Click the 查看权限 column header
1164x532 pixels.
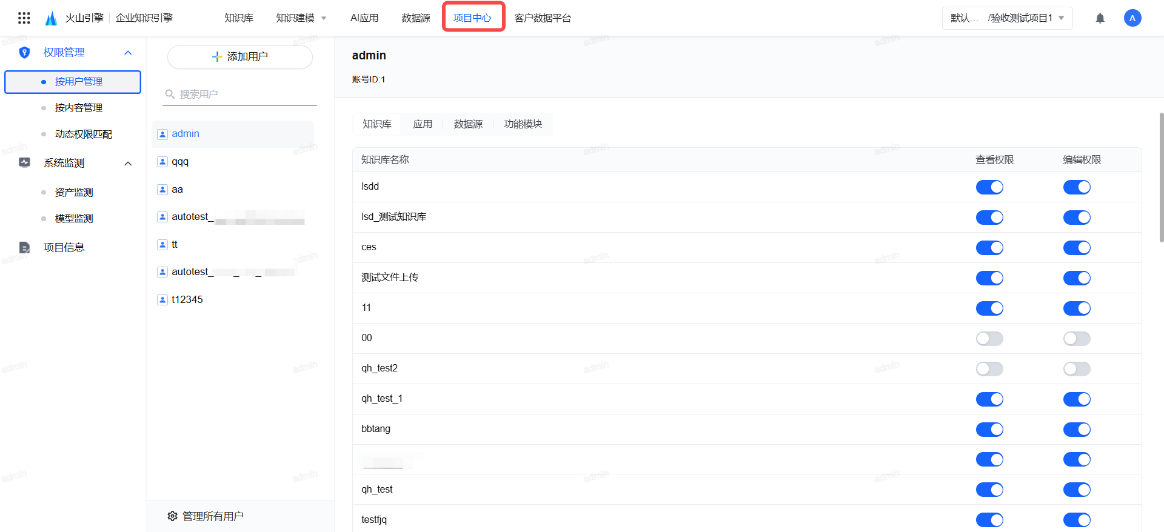[995, 160]
